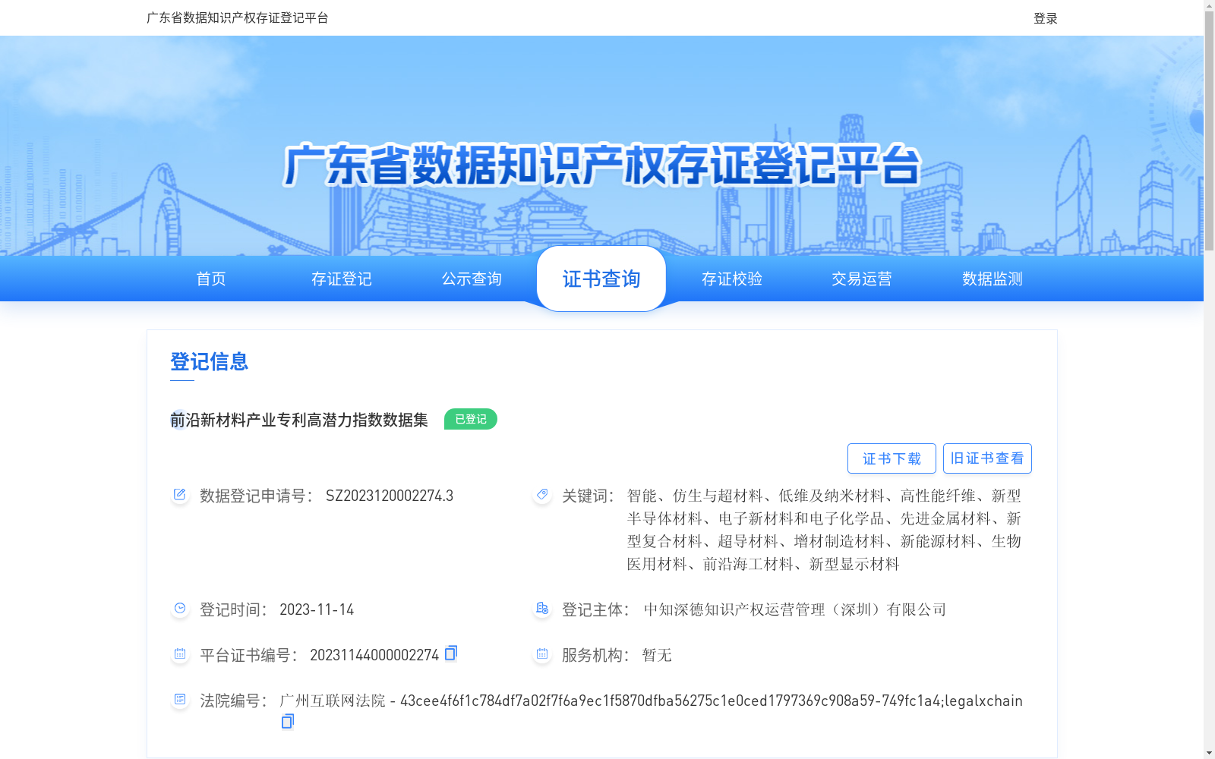The height and width of the screenshot is (759, 1215).
Task: Click the 登录 link
Action: (x=1046, y=18)
